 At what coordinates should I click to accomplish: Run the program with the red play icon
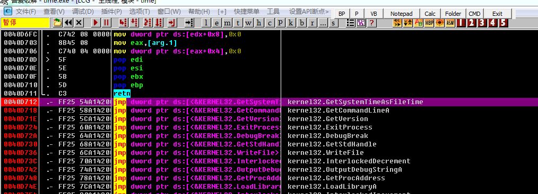pyautogui.click(x=96, y=23)
